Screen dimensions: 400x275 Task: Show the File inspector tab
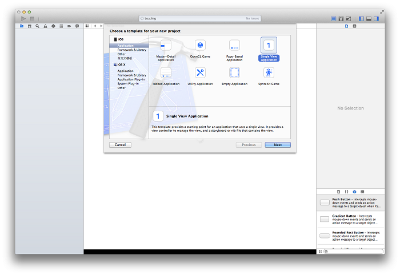(x=346, y=26)
